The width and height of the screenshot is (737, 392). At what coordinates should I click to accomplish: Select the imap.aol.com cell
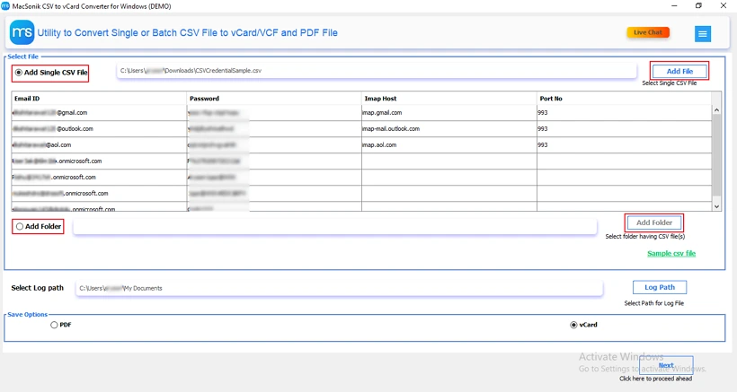click(x=449, y=145)
